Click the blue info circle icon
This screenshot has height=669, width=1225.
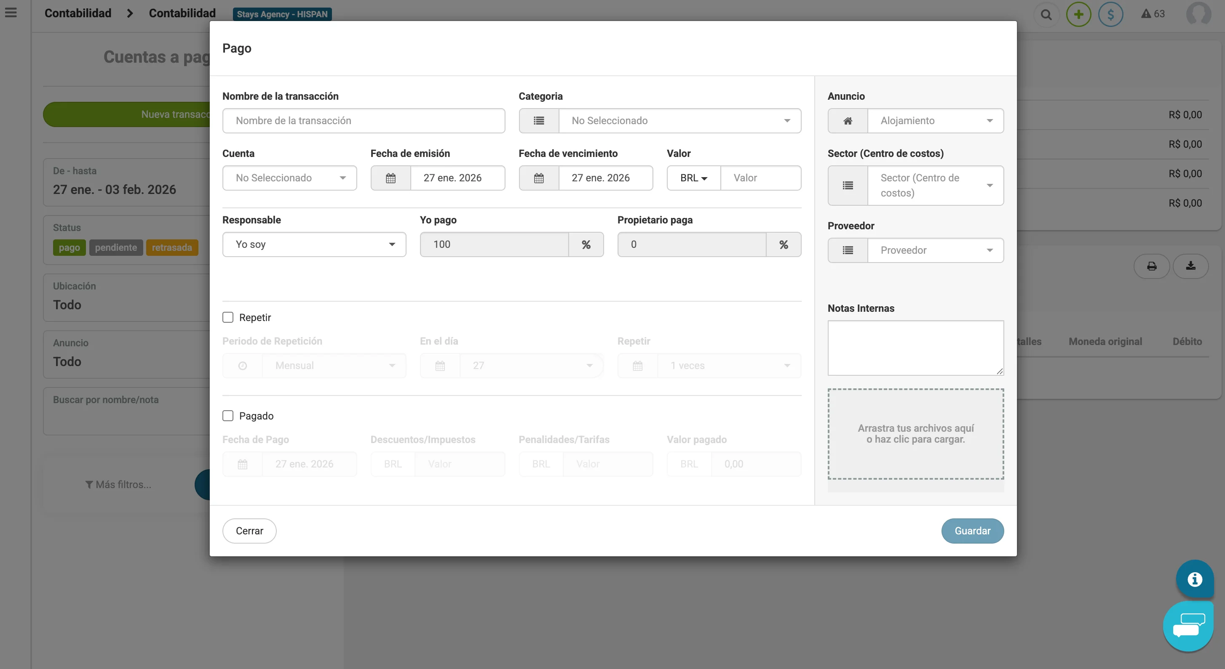pyautogui.click(x=1195, y=579)
